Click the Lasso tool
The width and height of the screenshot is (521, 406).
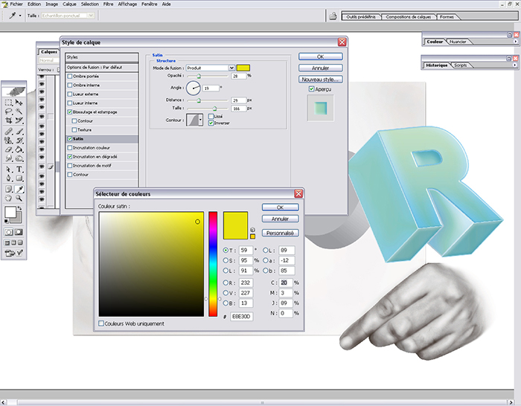pyautogui.click(x=8, y=111)
